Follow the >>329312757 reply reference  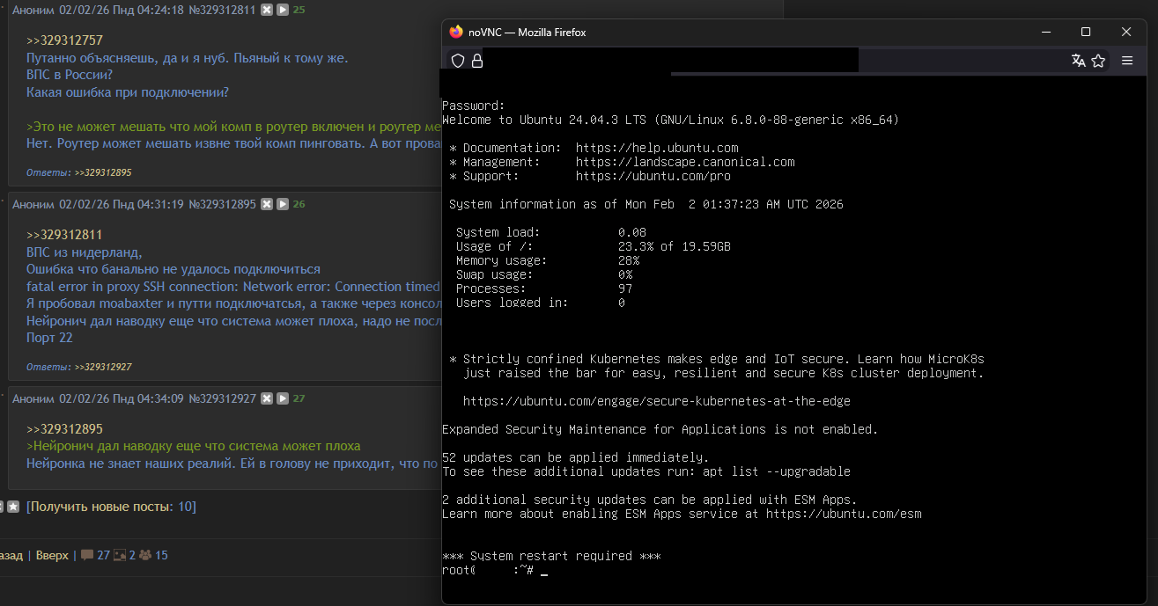pos(64,40)
